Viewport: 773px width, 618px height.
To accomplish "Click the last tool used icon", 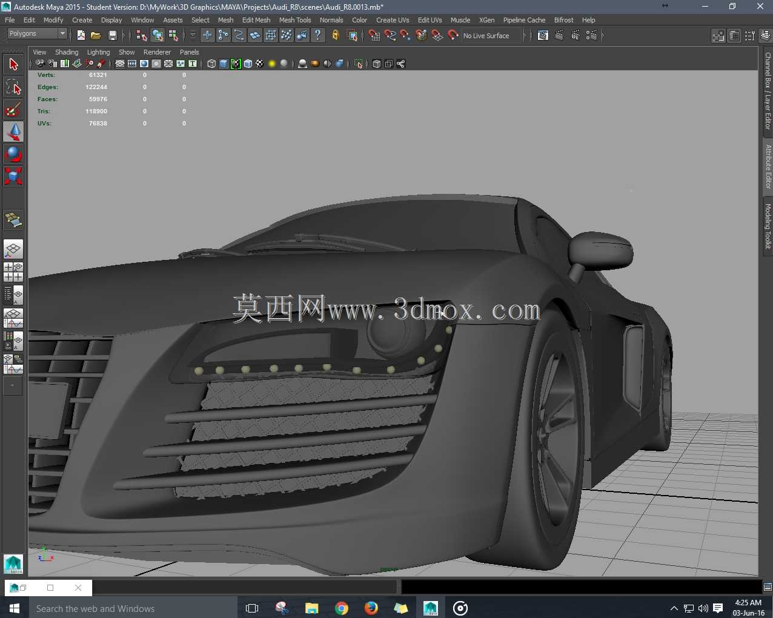I will click(x=13, y=220).
